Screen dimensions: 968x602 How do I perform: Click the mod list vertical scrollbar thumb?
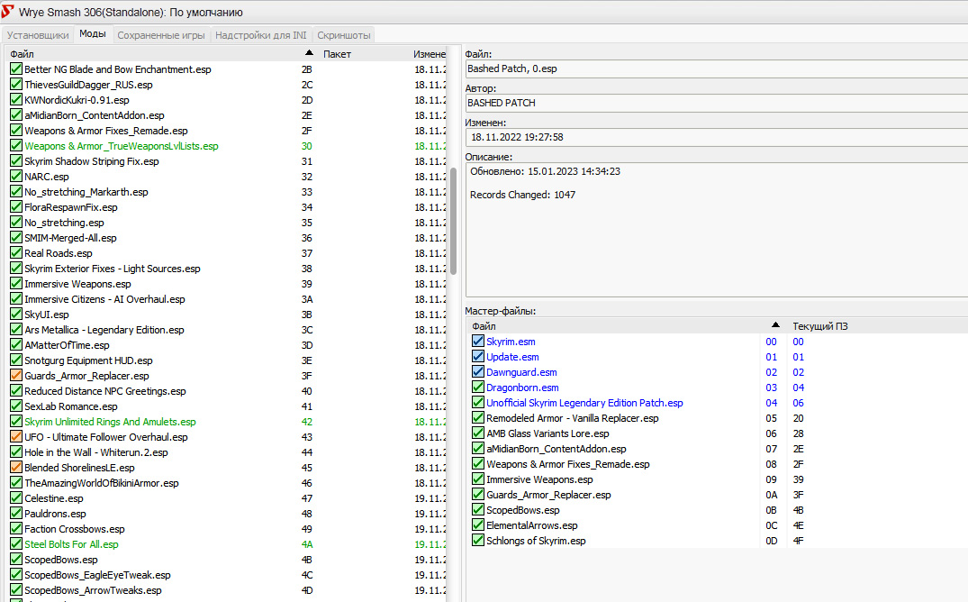coord(453,221)
